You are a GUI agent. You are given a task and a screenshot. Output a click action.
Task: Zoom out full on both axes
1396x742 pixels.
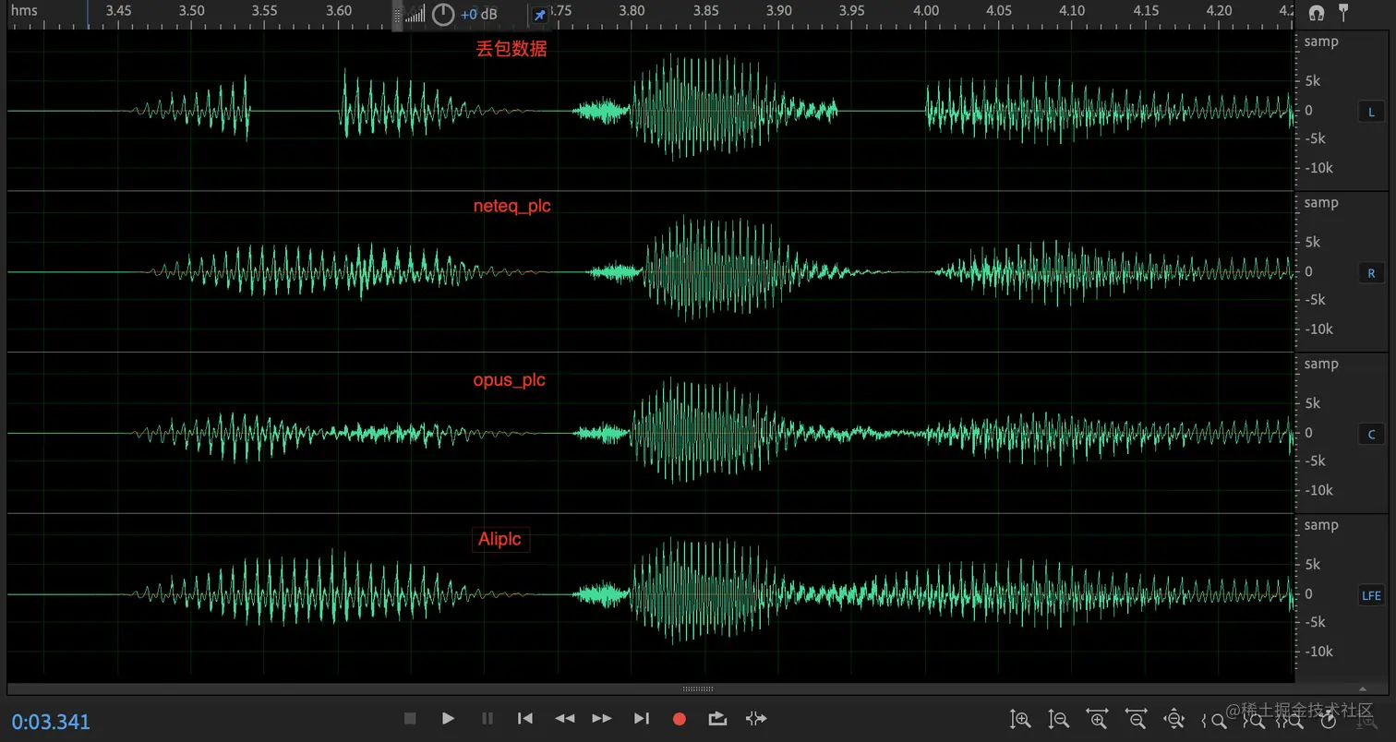[1174, 719]
